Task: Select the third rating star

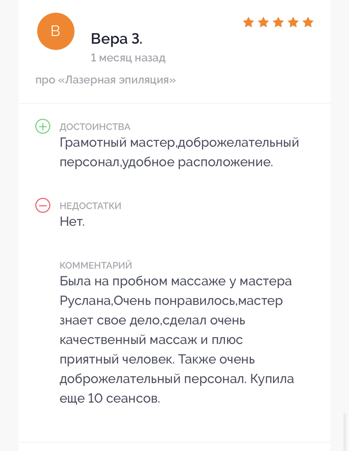Action: point(278,22)
